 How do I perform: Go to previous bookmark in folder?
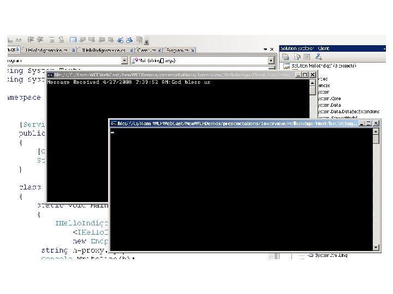(102, 40)
